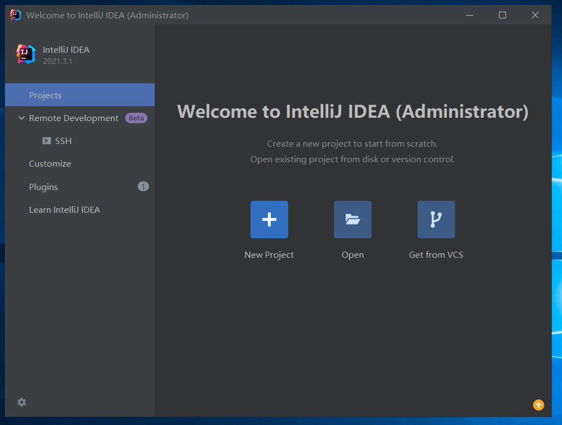Click the title bar IntelliJ icon

(16, 15)
